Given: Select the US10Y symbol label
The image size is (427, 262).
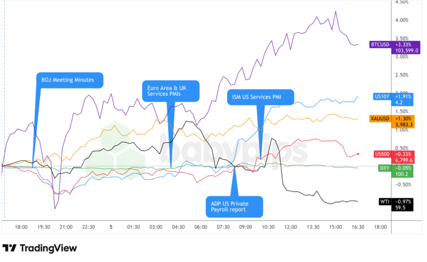Looking at the screenshot, I should [381, 97].
